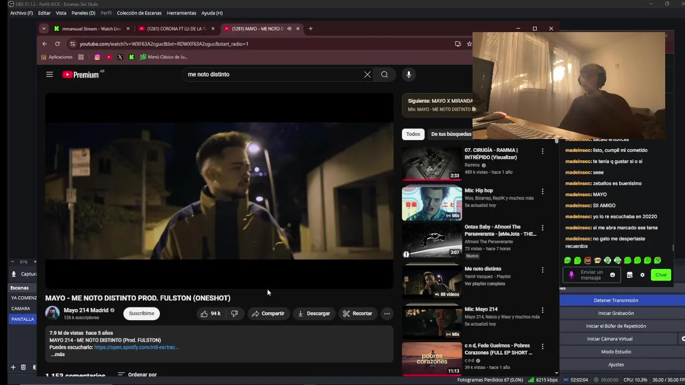Open Instagram bookmark icon
Image resolution: width=685 pixels, height=385 pixels.
tap(97, 57)
